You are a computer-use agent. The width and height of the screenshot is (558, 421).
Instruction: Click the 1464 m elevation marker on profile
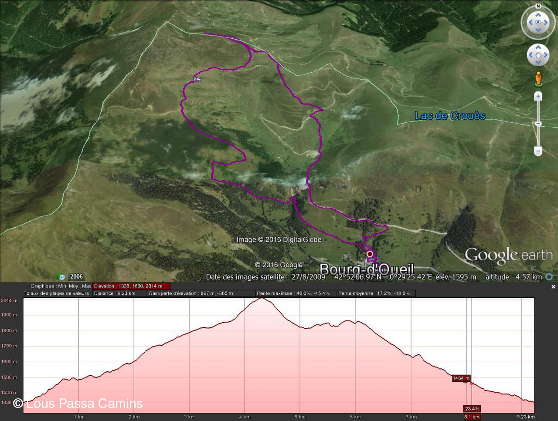click(x=461, y=378)
